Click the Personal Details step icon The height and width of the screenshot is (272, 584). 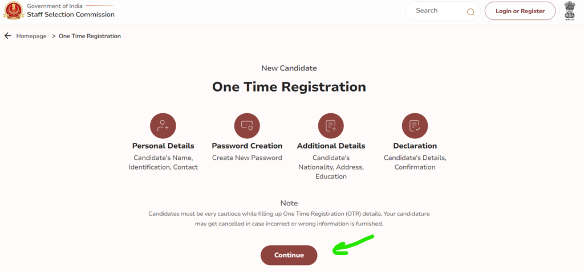[x=163, y=126]
